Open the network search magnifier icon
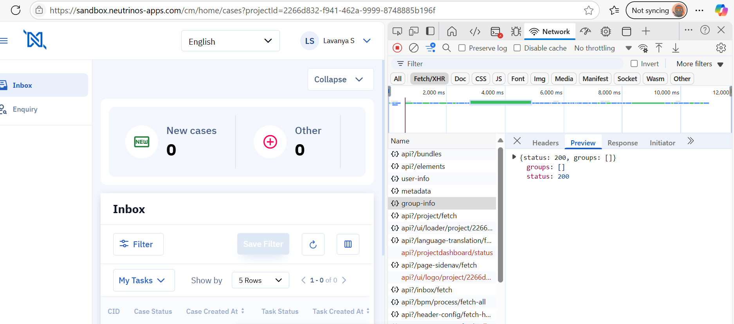Image resolution: width=734 pixels, height=324 pixels. click(446, 48)
